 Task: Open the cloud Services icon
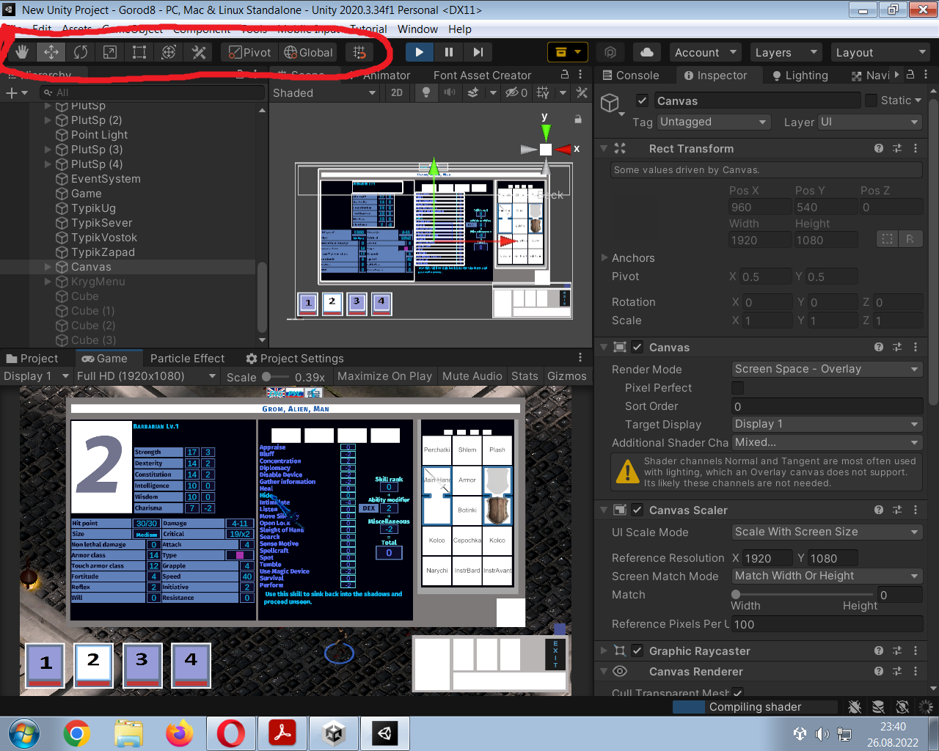click(647, 52)
